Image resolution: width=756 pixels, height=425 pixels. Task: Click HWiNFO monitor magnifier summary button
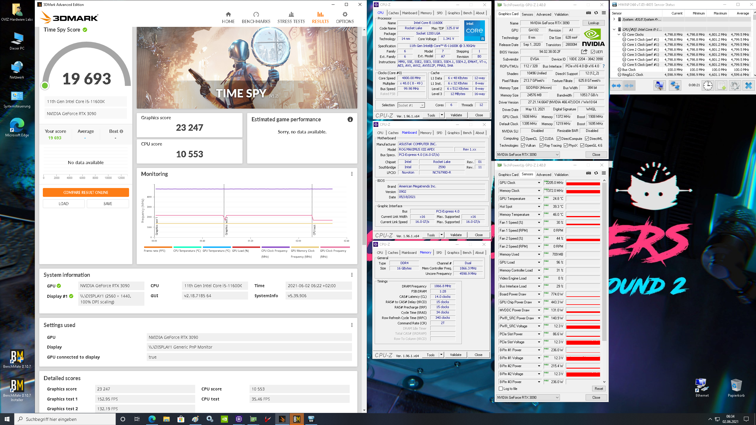(659, 86)
